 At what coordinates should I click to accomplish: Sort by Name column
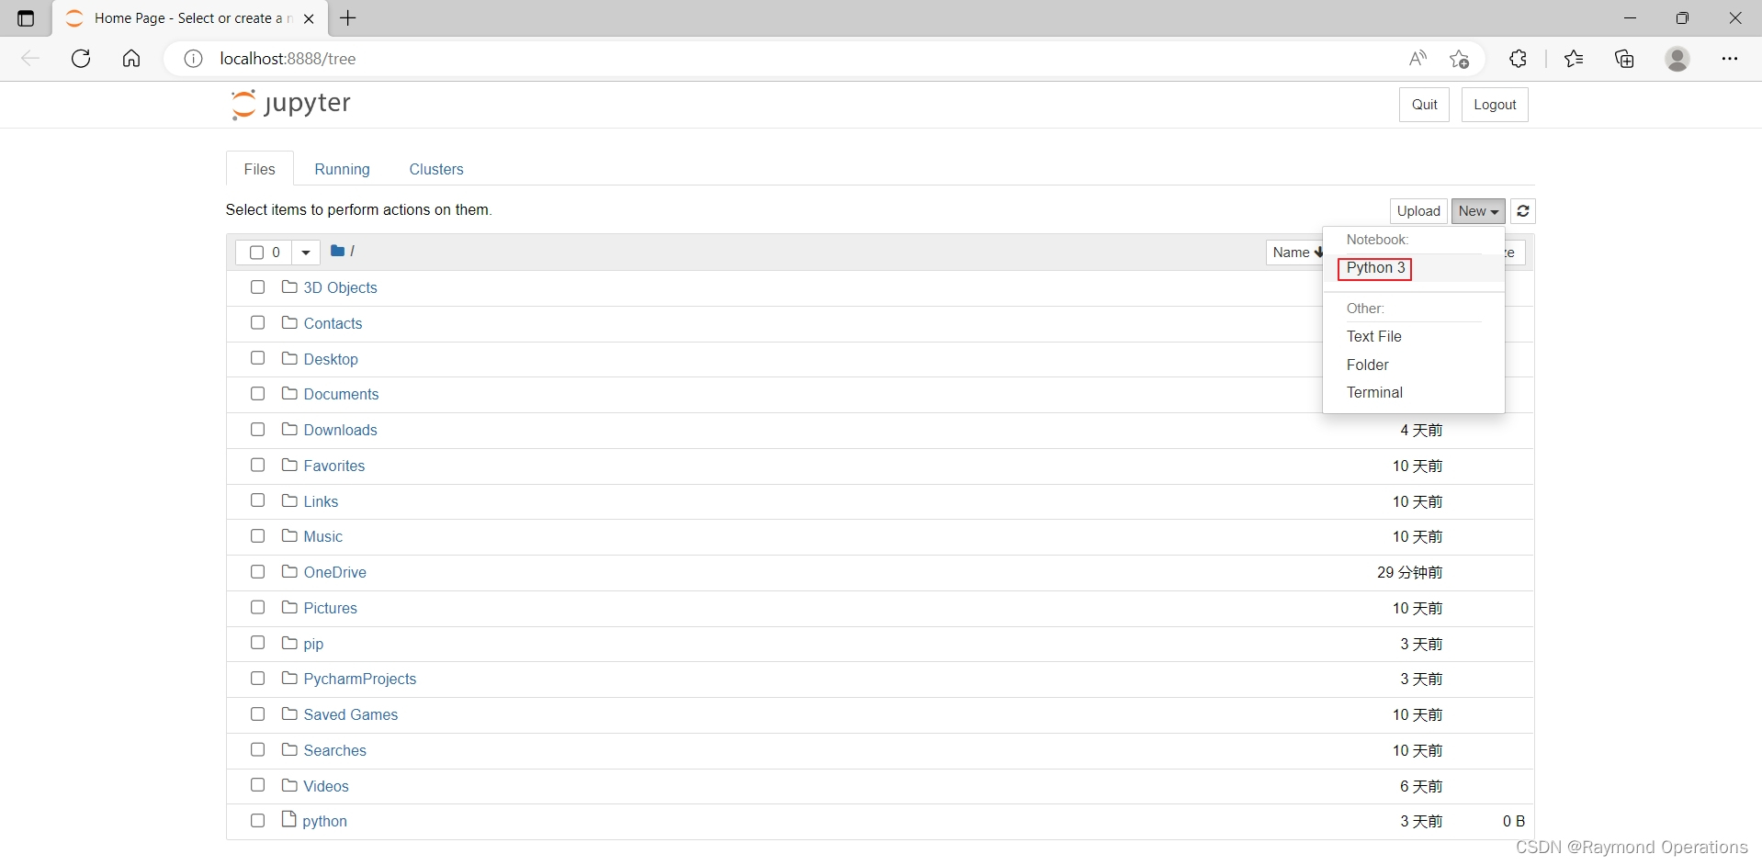point(1295,253)
